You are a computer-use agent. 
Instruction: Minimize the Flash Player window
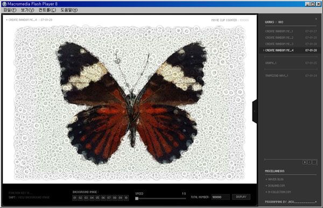pos(307,4)
